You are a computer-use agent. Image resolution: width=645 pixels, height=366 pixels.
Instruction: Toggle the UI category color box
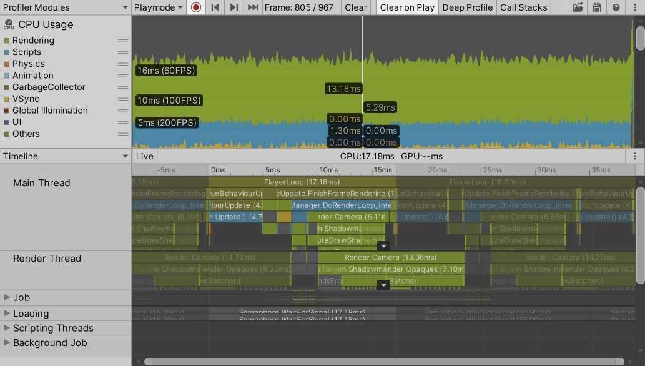click(6, 122)
